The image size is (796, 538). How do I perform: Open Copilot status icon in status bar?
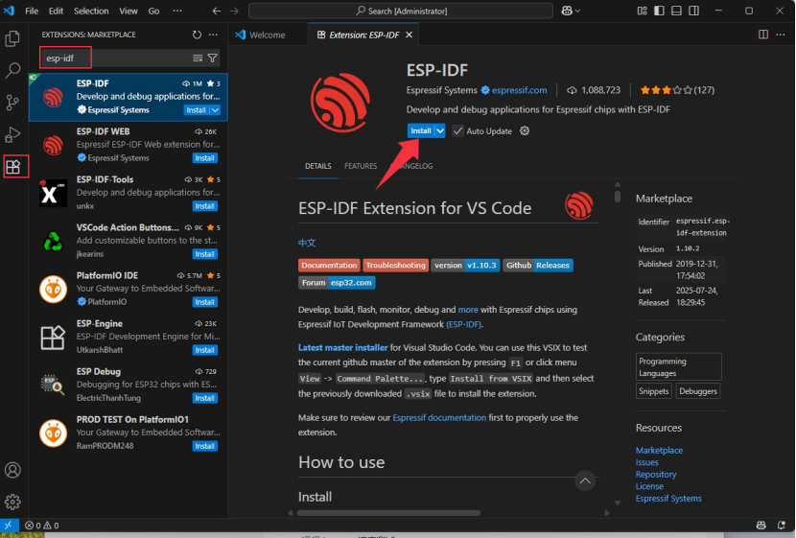pyautogui.click(x=761, y=526)
